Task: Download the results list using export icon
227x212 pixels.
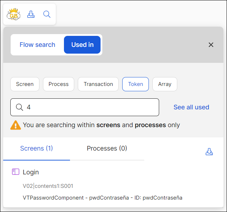Action: tap(209, 152)
